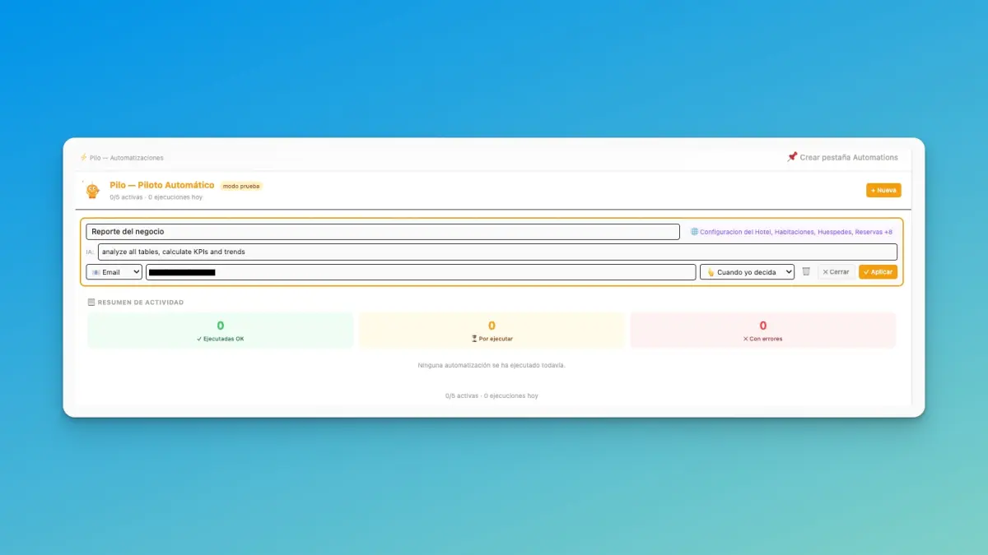
Task: Open the Email channel dropdown
Action: coord(114,272)
